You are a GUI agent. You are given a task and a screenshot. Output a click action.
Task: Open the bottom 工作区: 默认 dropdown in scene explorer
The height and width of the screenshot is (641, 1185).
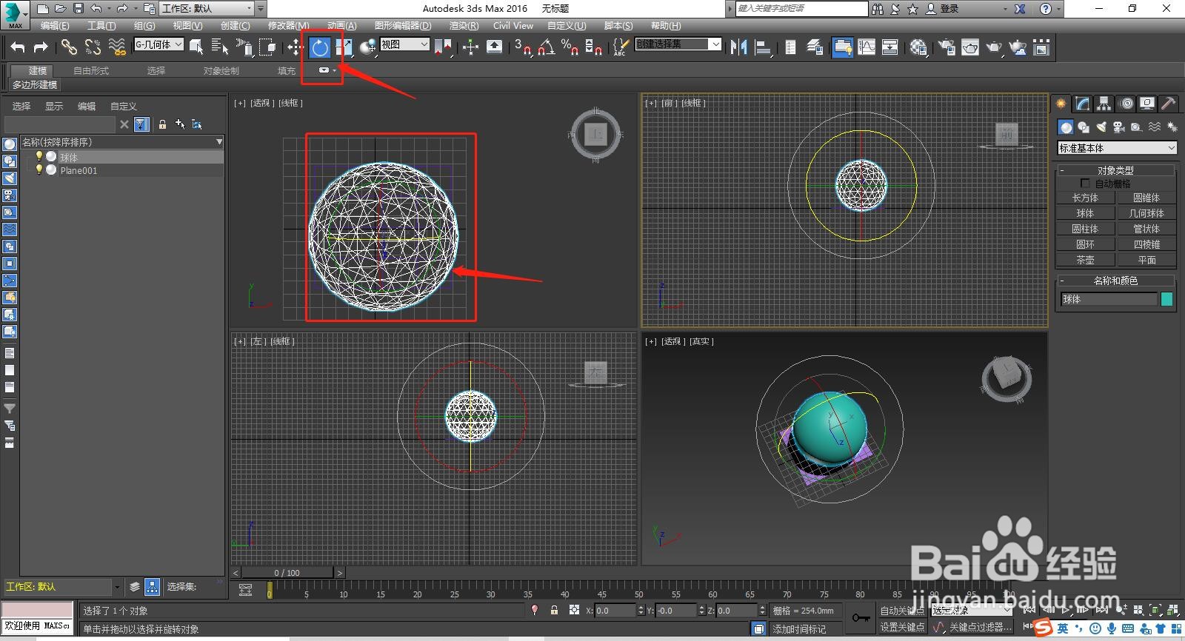coord(62,586)
